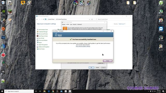Switch to the Advanced tab in Java Control Panel

point(79,25)
